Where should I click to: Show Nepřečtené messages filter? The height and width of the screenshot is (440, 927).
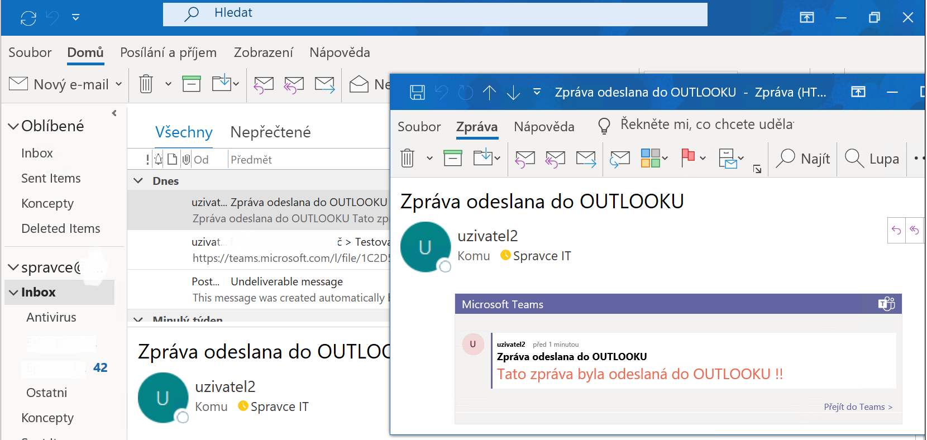[270, 132]
